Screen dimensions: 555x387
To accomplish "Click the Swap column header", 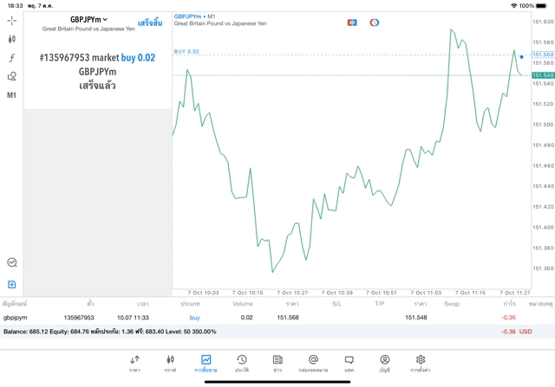I will pyautogui.click(x=452, y=304).
